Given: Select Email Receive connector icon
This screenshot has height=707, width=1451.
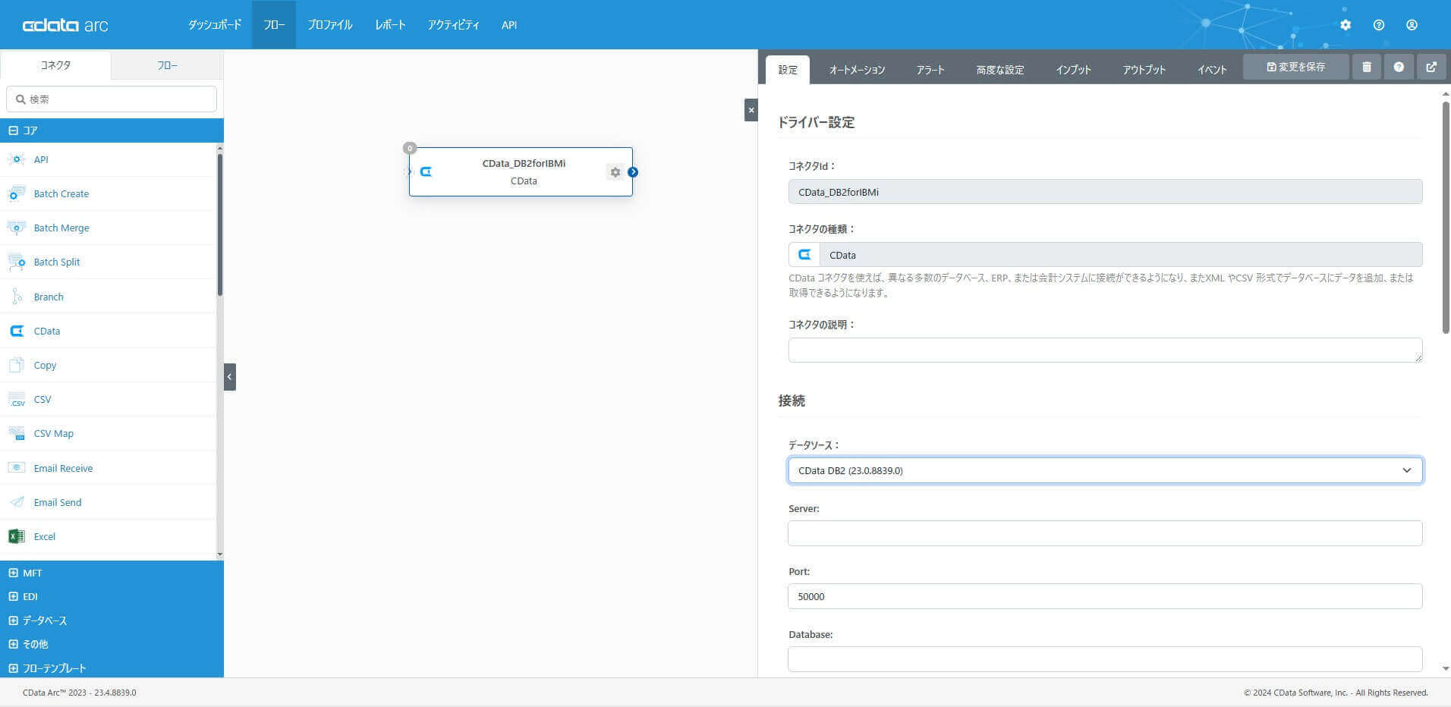Looking at the screenshot, I should (x=16, y=468).
